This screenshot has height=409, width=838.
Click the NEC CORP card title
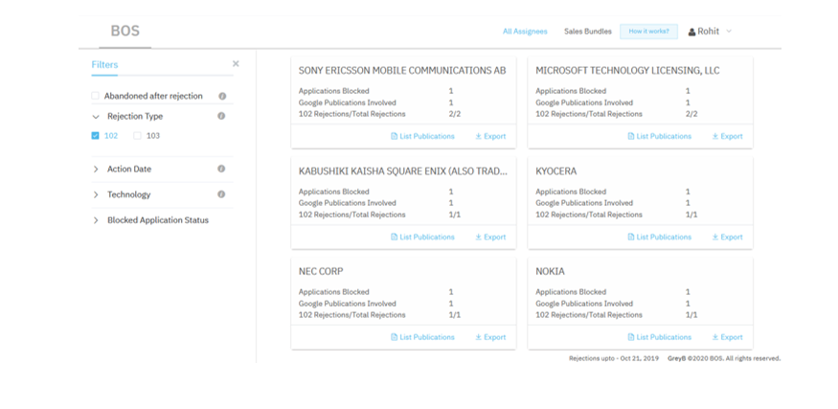tap(321, 272)
